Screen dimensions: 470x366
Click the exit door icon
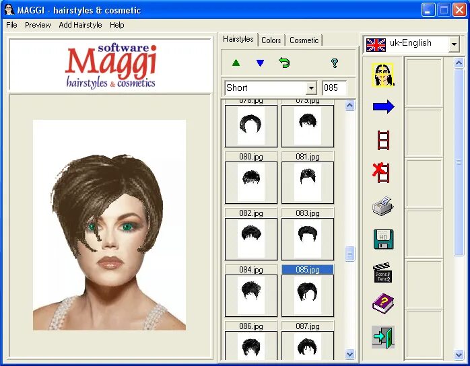(x=383, y=337)
